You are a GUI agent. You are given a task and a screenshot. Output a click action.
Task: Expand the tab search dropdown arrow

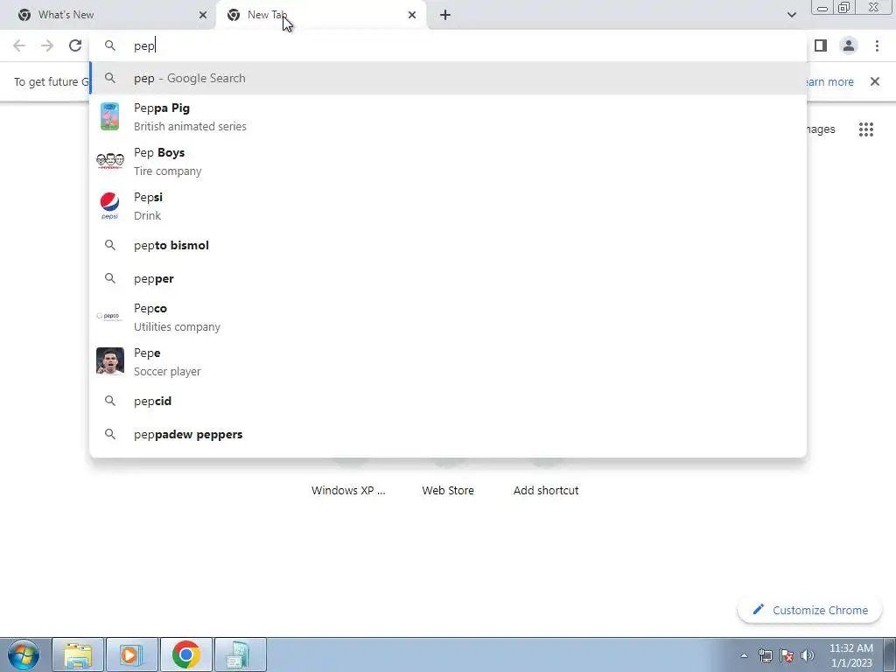[791, 15]
